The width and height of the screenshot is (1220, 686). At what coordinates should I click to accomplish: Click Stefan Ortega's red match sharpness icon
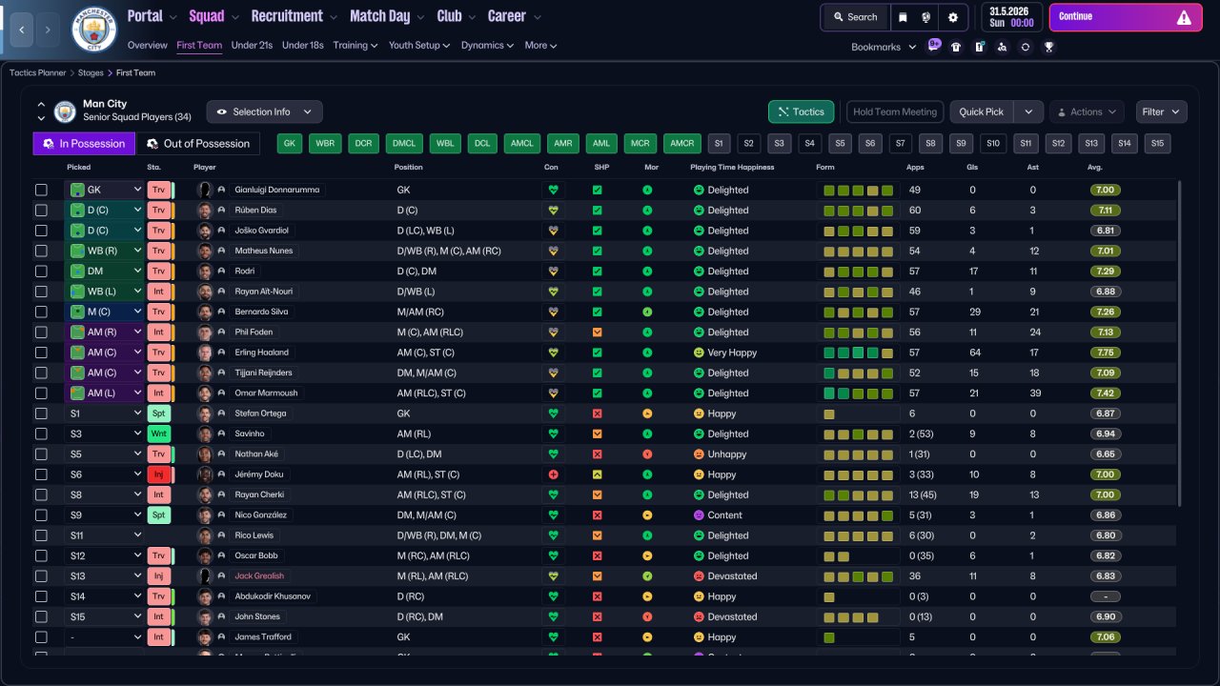598,414
